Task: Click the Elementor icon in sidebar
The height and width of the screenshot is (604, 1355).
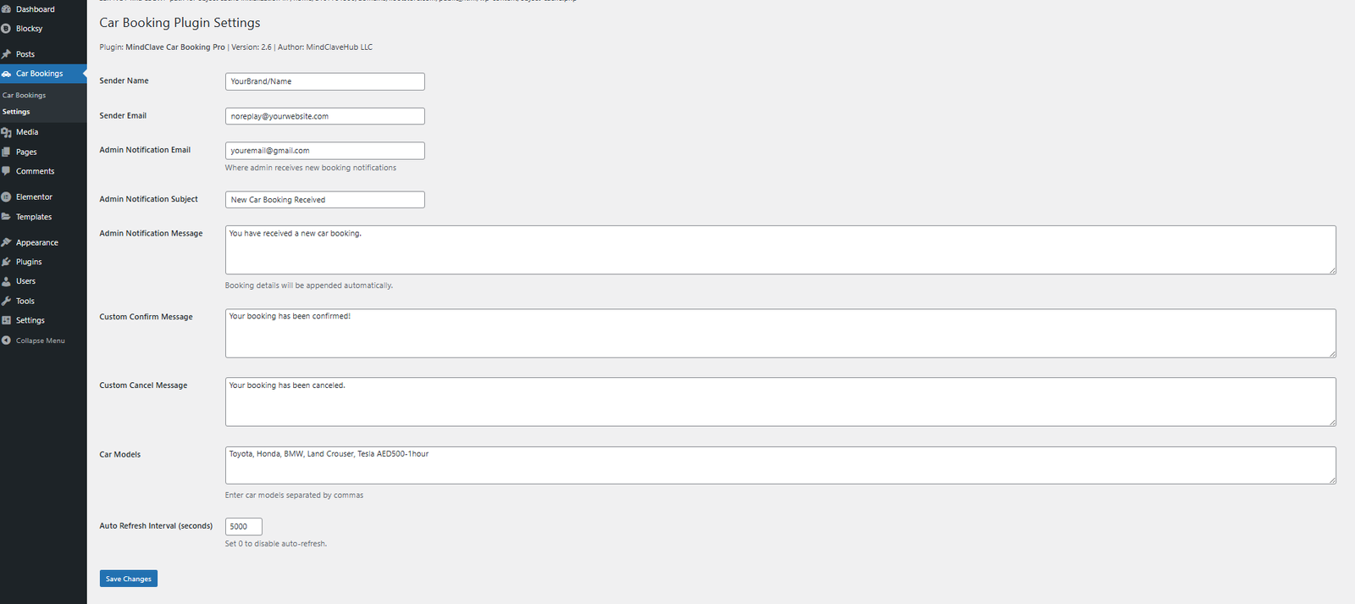Action: click(x=7, y=197)
